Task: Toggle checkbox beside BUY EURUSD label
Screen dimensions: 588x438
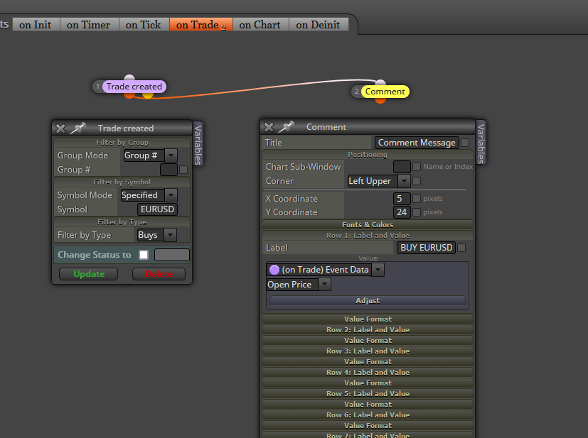Action: click(461, 248)
